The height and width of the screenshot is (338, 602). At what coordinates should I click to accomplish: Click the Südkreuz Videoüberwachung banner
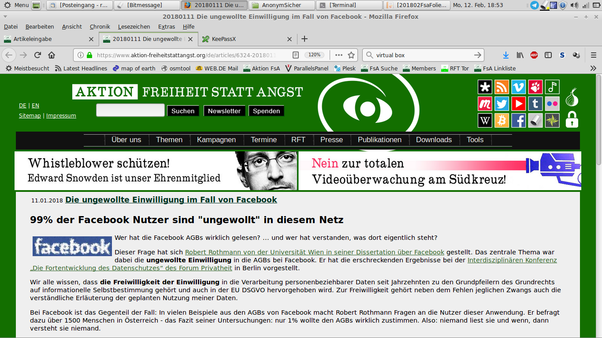(x=440, y=171)
